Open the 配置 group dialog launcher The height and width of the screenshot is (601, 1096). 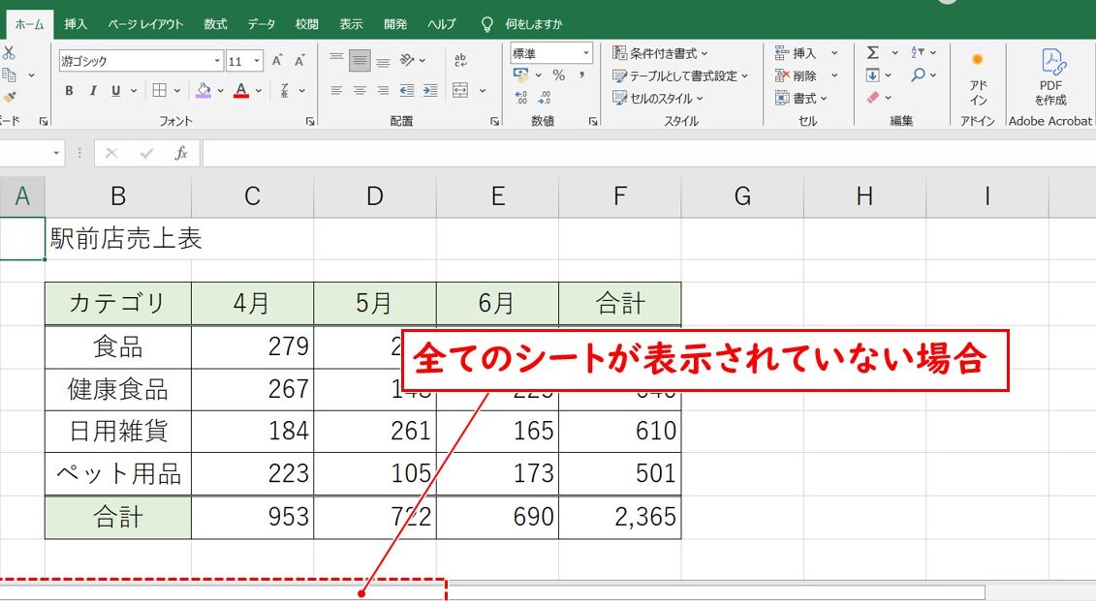(495, 121)
